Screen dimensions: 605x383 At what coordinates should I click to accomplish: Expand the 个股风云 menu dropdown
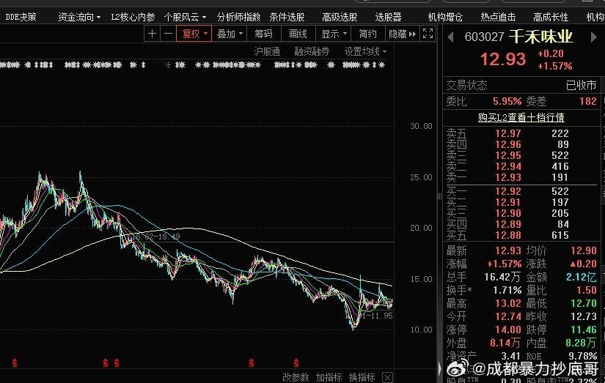[186, 17]
